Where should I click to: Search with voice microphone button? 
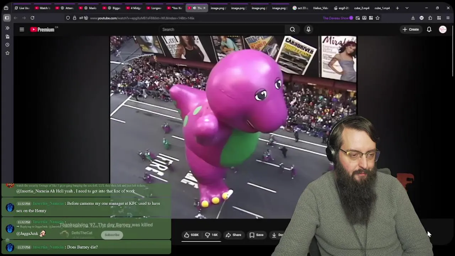(309, 30)
